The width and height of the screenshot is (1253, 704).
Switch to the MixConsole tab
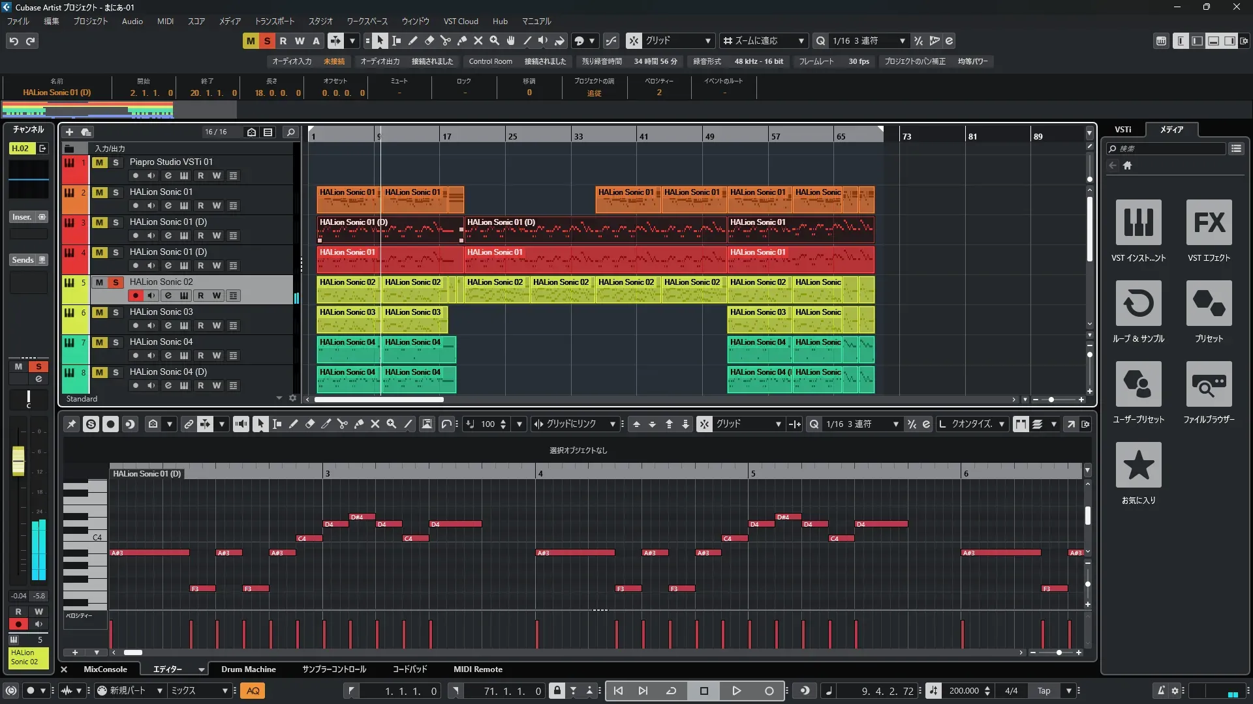click(x=105, y=669)
